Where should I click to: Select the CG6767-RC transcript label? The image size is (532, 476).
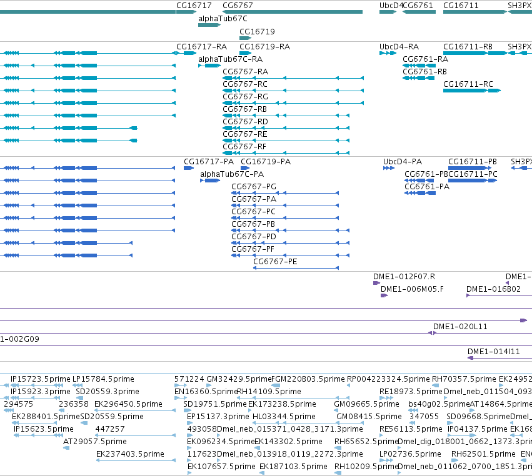coord(245,84)
